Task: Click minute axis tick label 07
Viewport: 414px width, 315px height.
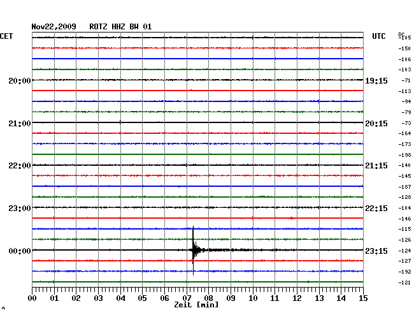Action: (187, 298)
